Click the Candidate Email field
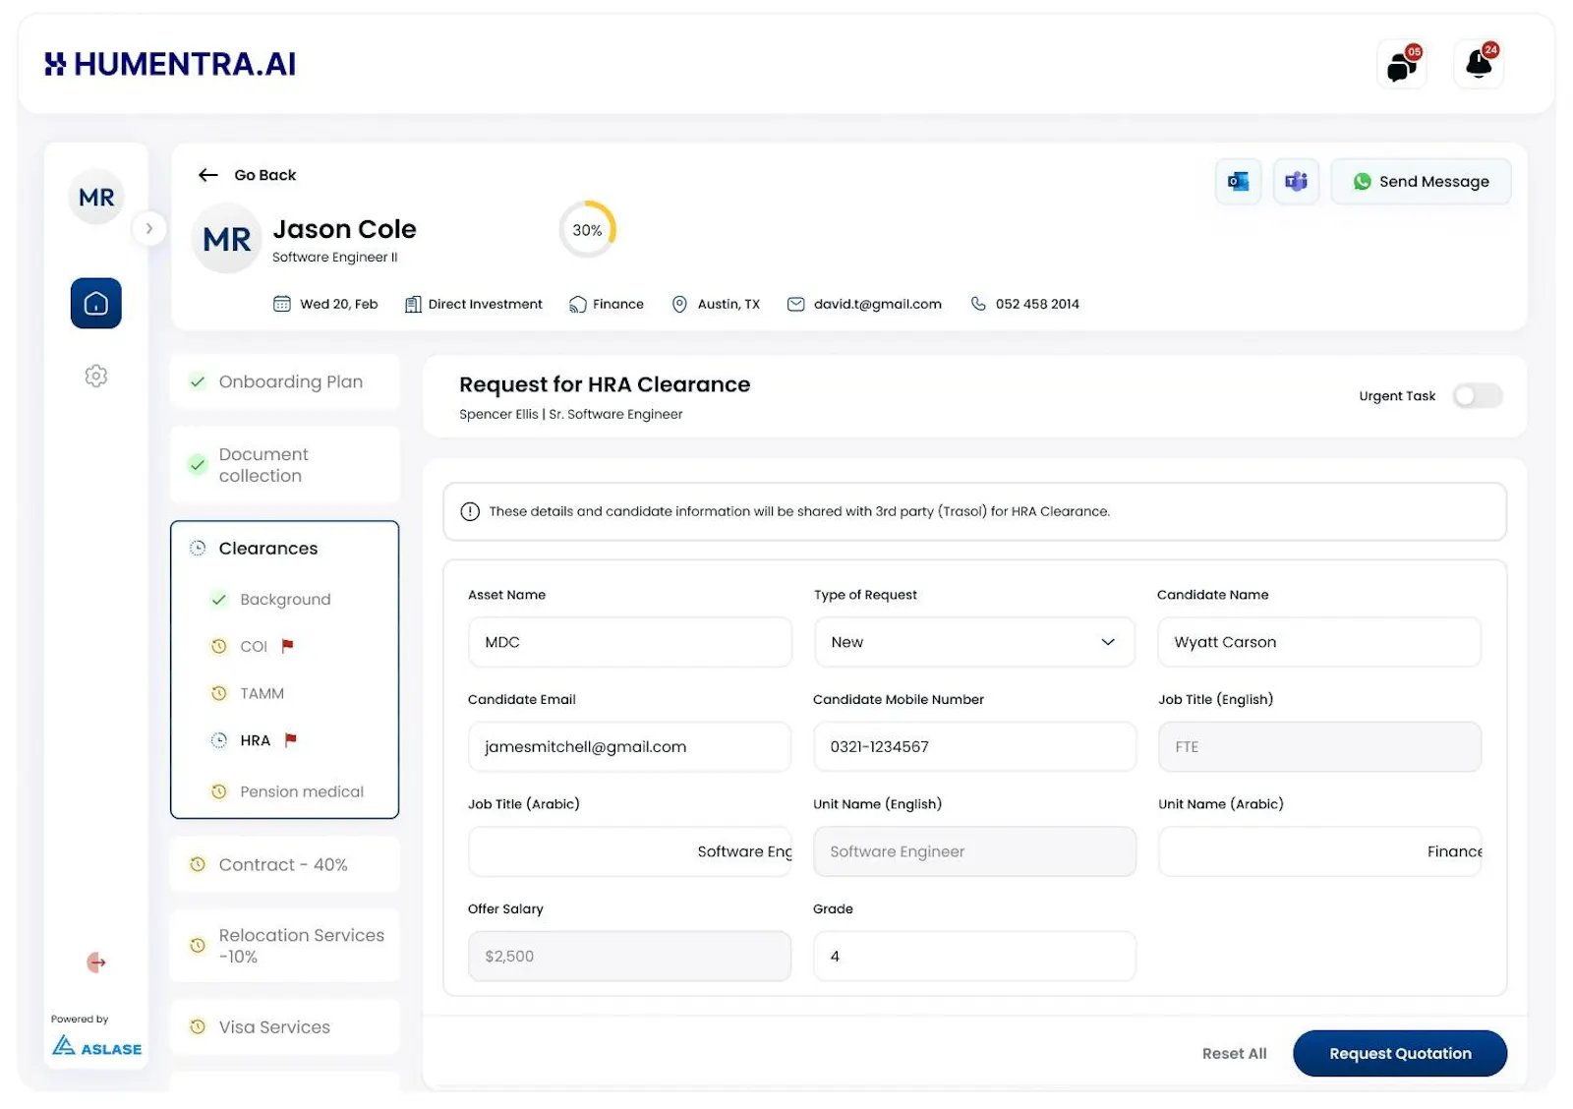 pyautogui.click(x=630, y=746)
